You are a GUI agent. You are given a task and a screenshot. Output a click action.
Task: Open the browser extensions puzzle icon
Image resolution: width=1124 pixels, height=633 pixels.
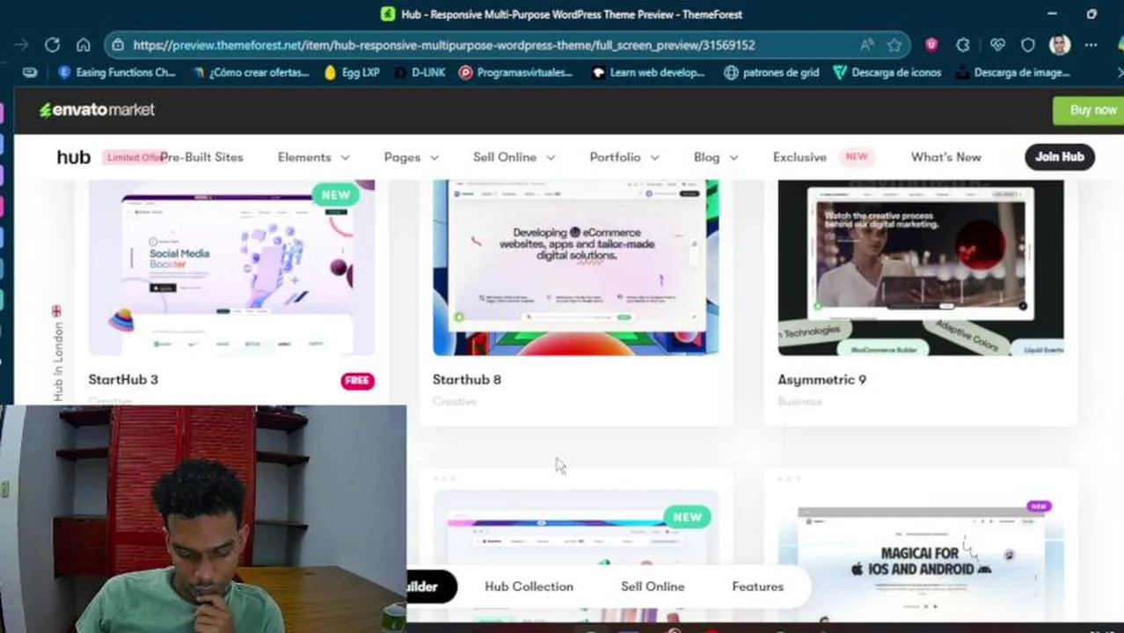963,45
